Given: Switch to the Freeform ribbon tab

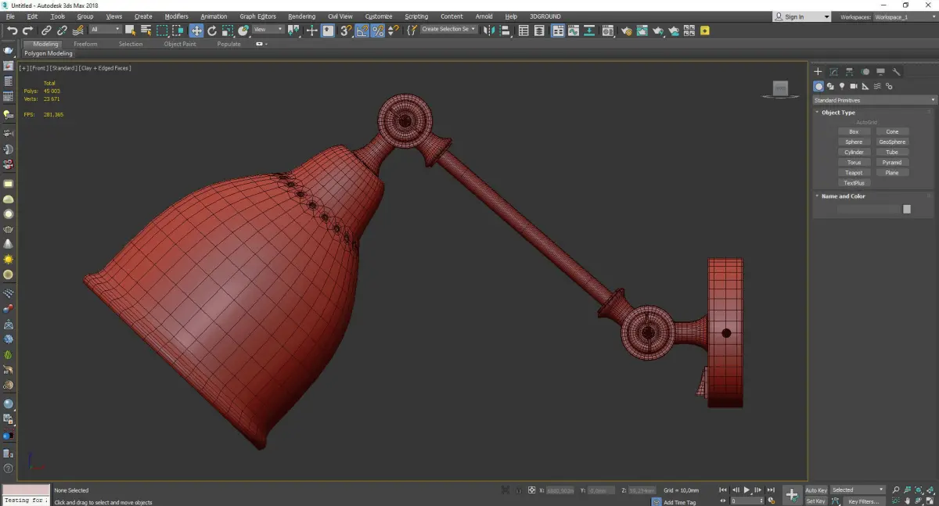Looking at the screenshot, I should tap(85, 44).
